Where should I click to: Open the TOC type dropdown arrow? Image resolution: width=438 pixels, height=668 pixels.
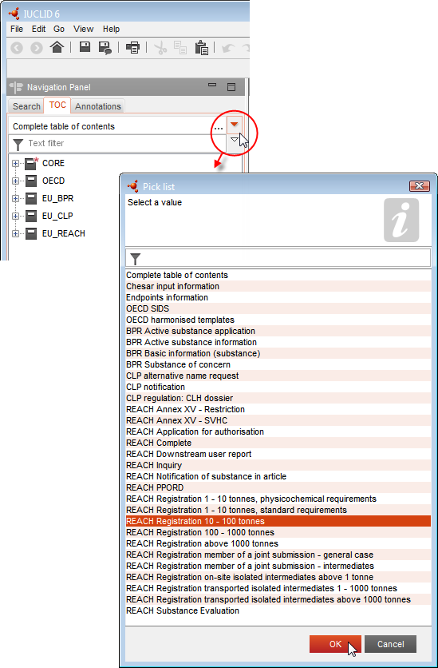[x=235, y=125]
